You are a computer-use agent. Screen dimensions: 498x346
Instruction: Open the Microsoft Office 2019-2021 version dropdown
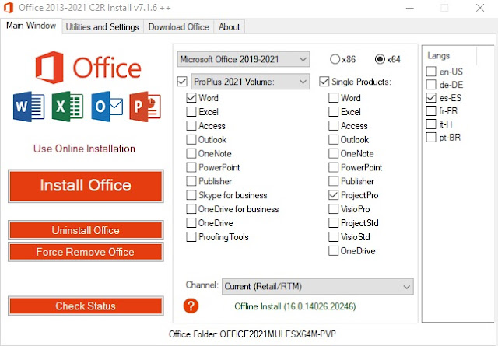point(244,59)
